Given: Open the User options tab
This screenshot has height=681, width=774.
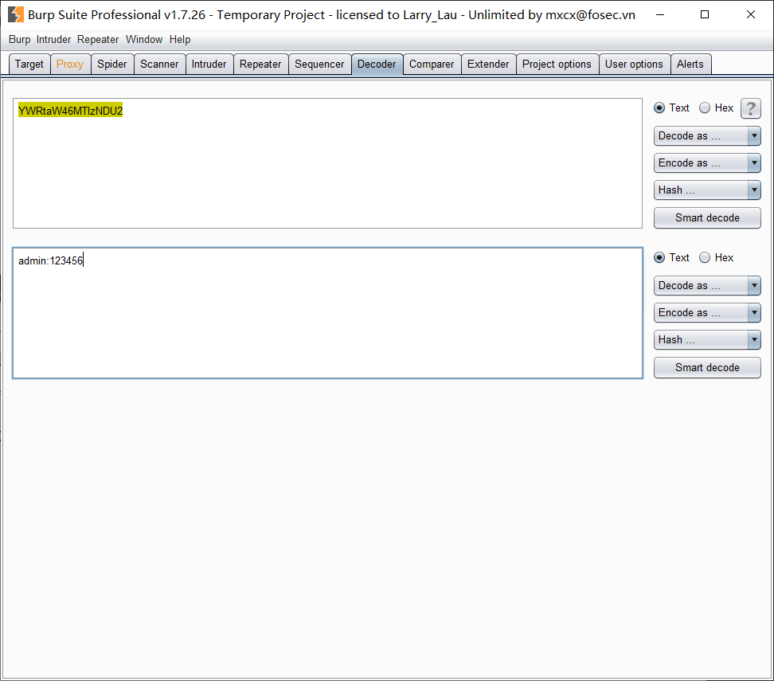Looking at the screenshot, I should click(635, 65).
